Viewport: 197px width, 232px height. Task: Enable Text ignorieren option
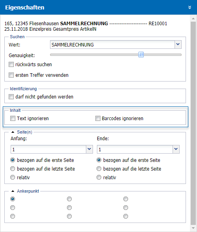click(x=13, y=119)
